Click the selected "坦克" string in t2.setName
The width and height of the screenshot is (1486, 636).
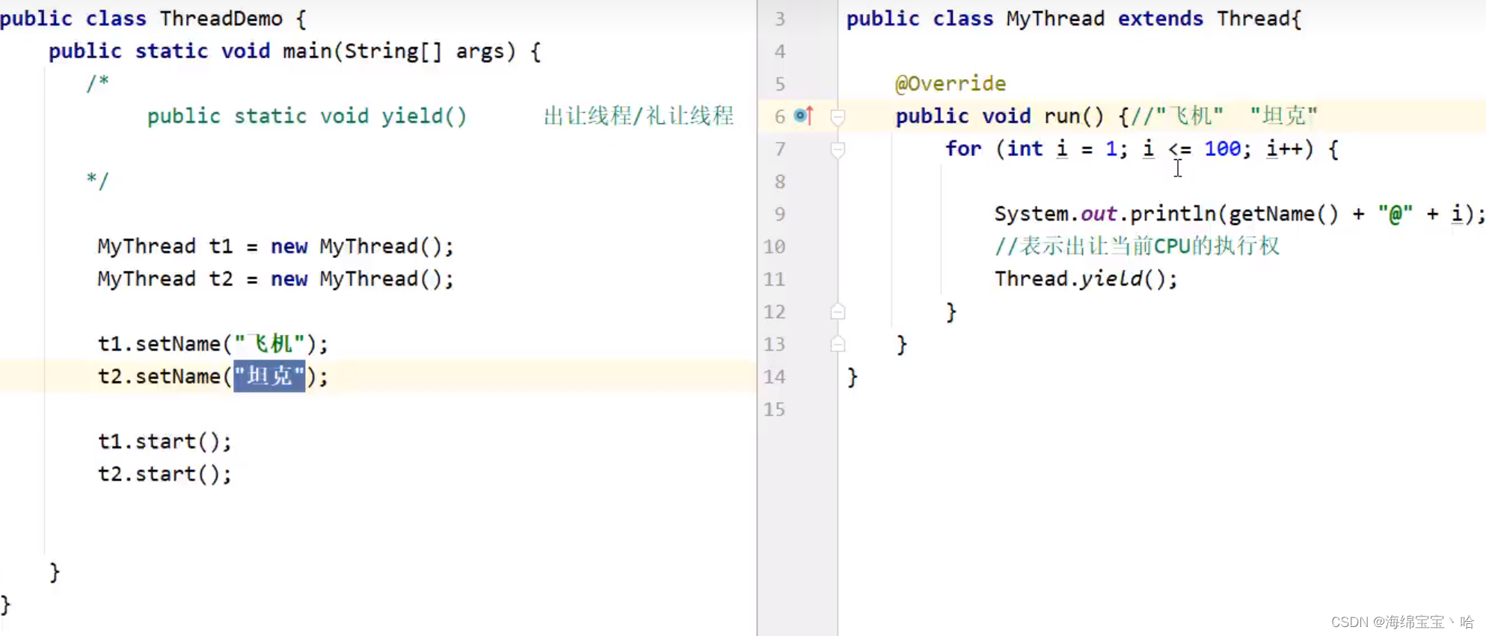(x=269, y=376)
